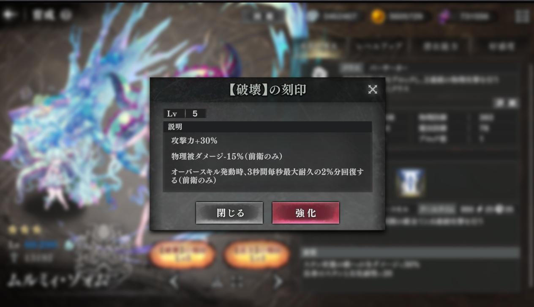Switch to the rightmost blurred tab
Screen dimensions: 534x307
[x=502, y=46]
